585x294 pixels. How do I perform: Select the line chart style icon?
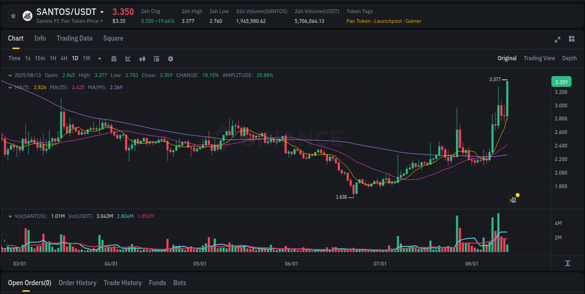coord(128,59)
